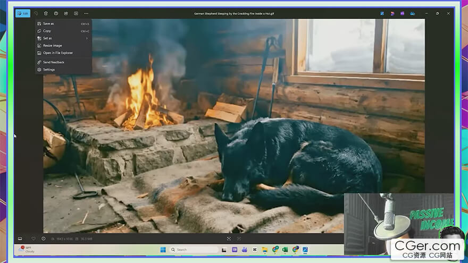Select Open in File Explorer
The image size is (468, 263).
click(63, 53)
